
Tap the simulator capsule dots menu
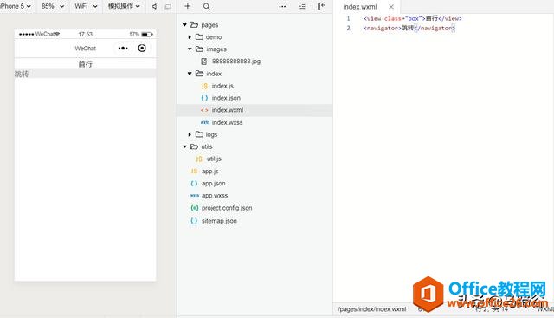123,49
